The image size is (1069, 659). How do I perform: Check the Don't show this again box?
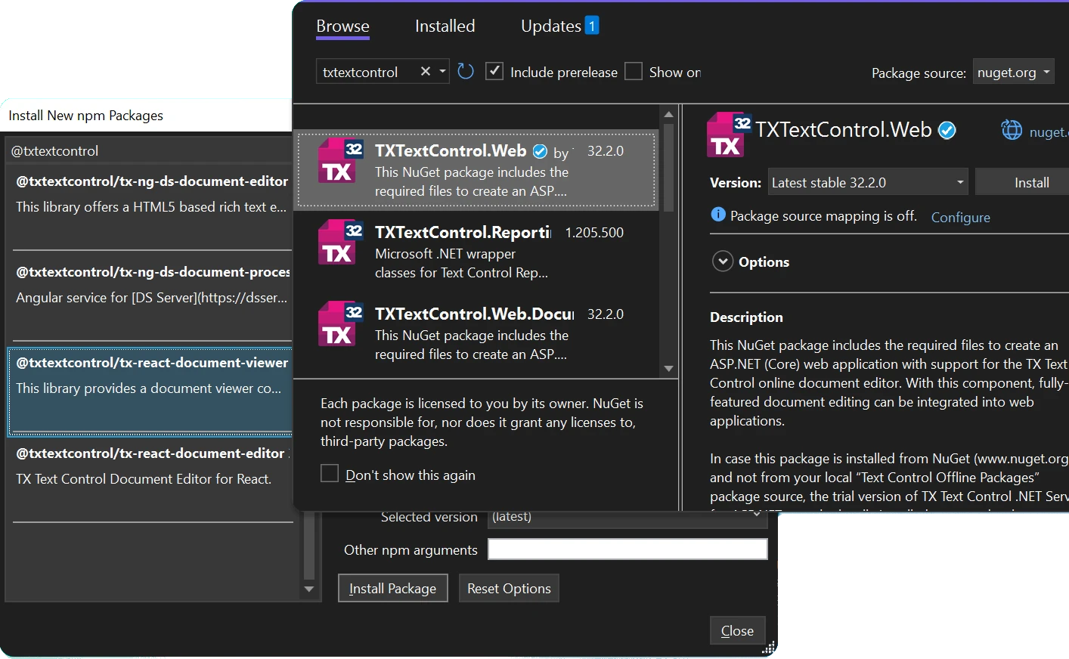(x=330, y=474)
